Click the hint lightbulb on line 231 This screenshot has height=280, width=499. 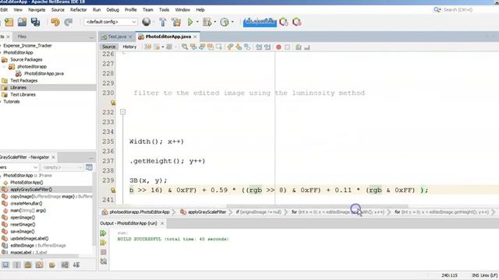pos(113,103)
